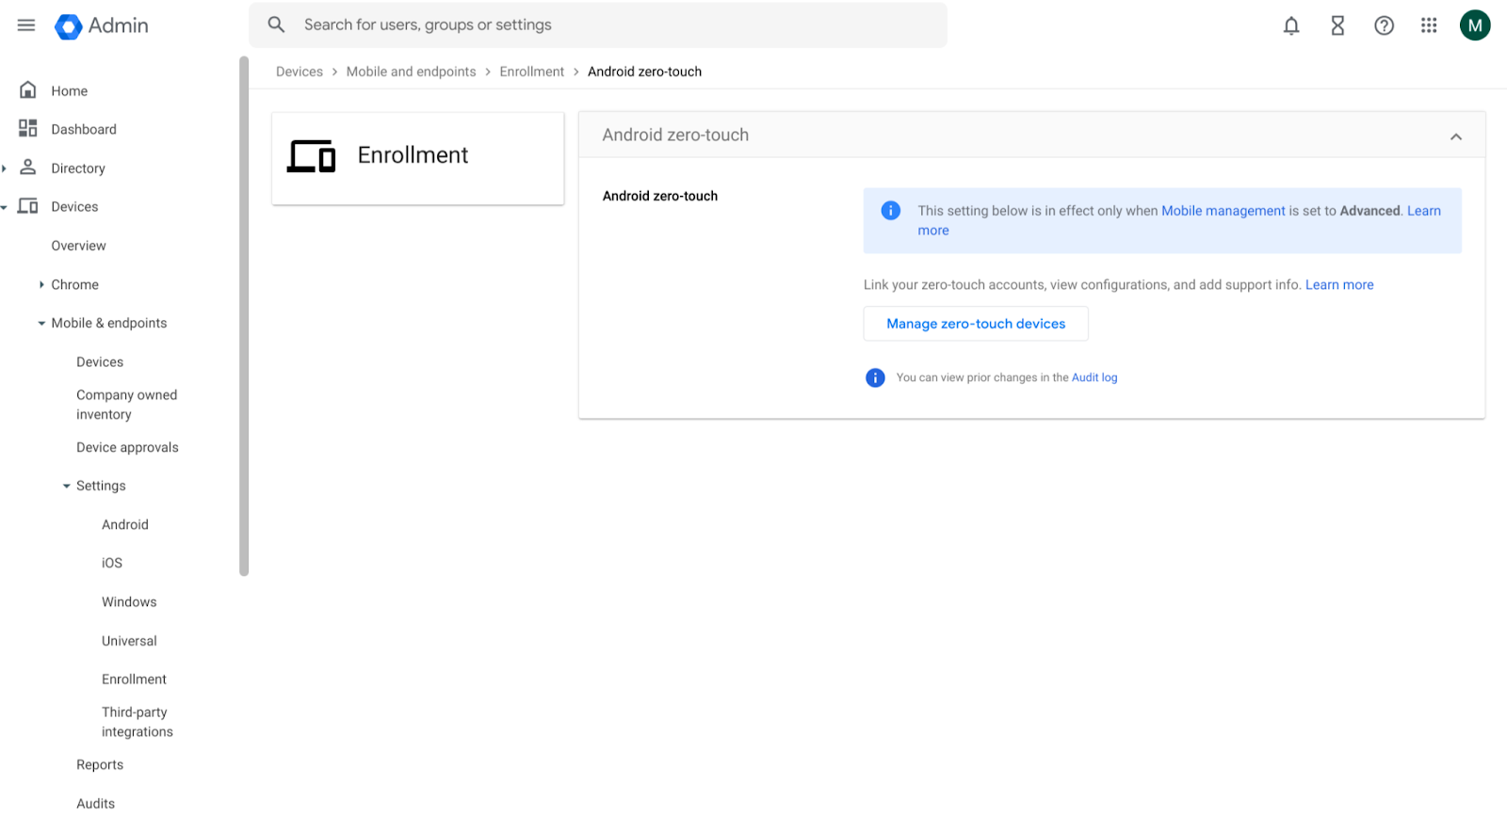Open the main menu hamburger icon
Image resolution: width=1507 pixels, height=815 pixels.
26,25
